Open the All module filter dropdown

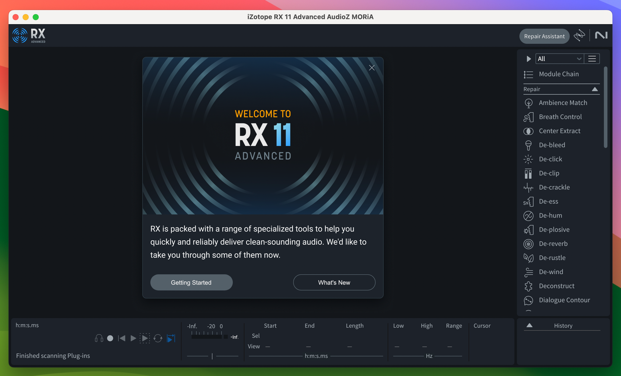coord(559,59)
